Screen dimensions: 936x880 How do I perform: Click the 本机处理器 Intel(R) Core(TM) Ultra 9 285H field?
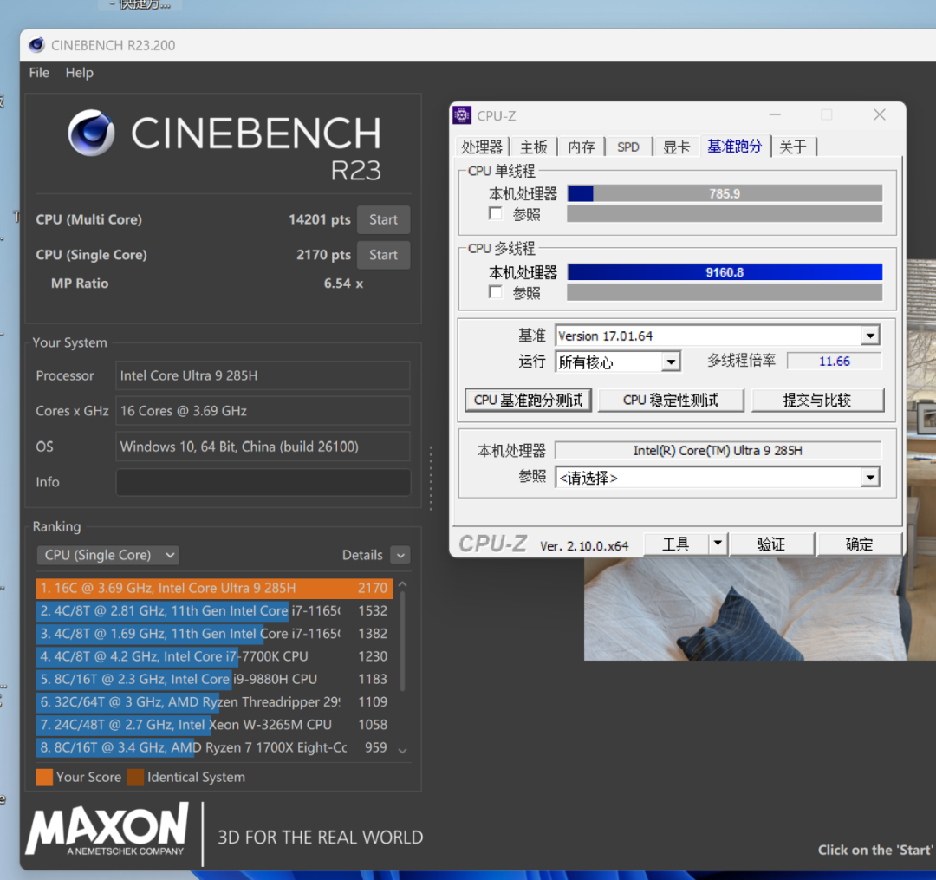point(718,450)
